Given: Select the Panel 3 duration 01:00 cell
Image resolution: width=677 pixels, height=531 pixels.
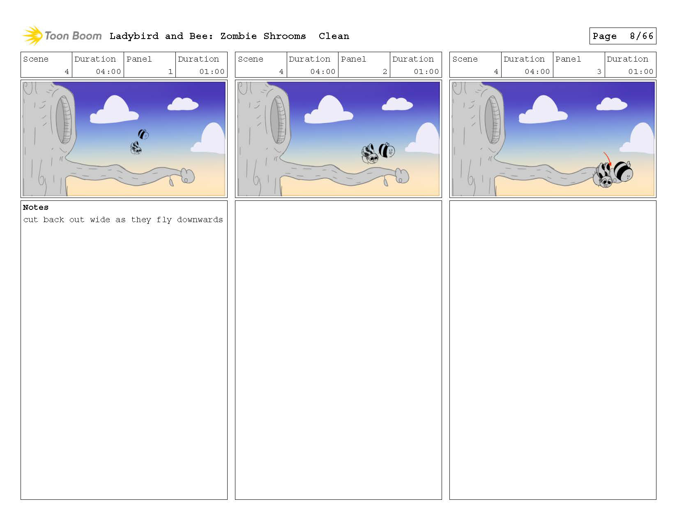Looking at the screenshot, I should [x=630, y=65].
